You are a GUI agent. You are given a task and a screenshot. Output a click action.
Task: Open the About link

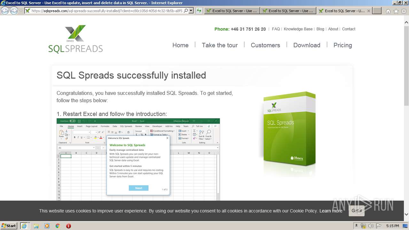[x=333, y=29]
